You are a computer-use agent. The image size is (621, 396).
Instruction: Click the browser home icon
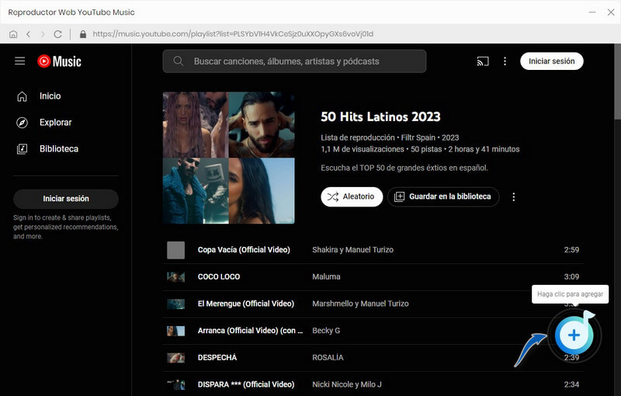[x=13, y=34]
